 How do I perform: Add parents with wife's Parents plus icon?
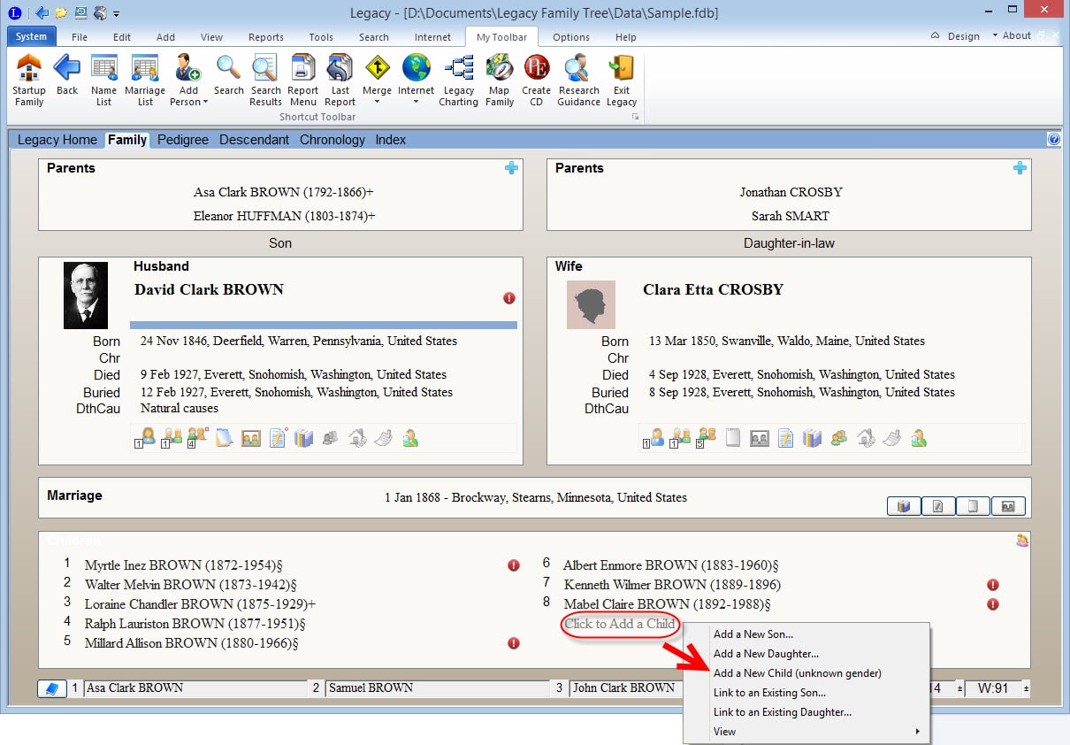[x=1020, y=168]
